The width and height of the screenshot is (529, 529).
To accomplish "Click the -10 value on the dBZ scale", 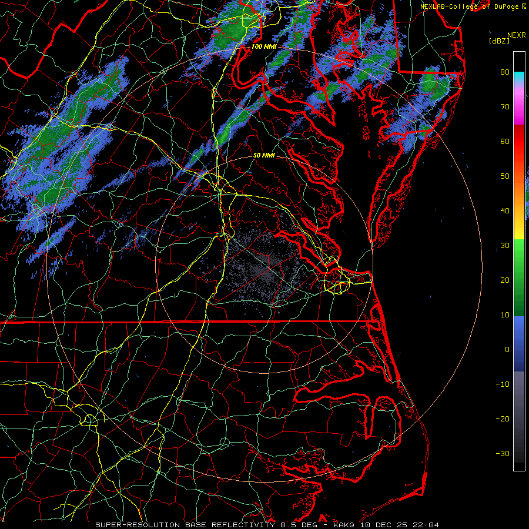I will [503, 384].
